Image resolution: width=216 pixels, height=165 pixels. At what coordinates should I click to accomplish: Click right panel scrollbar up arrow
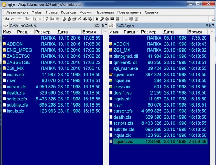coord(212,32)
